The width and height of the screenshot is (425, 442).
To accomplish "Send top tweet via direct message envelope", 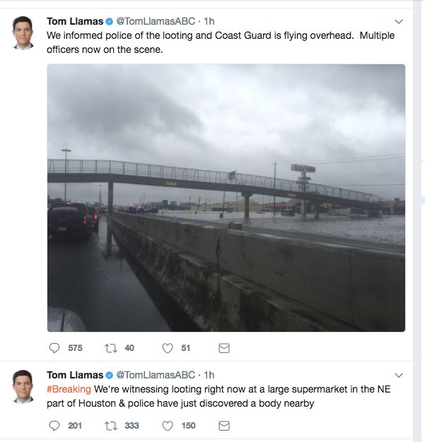I will 224,348.
